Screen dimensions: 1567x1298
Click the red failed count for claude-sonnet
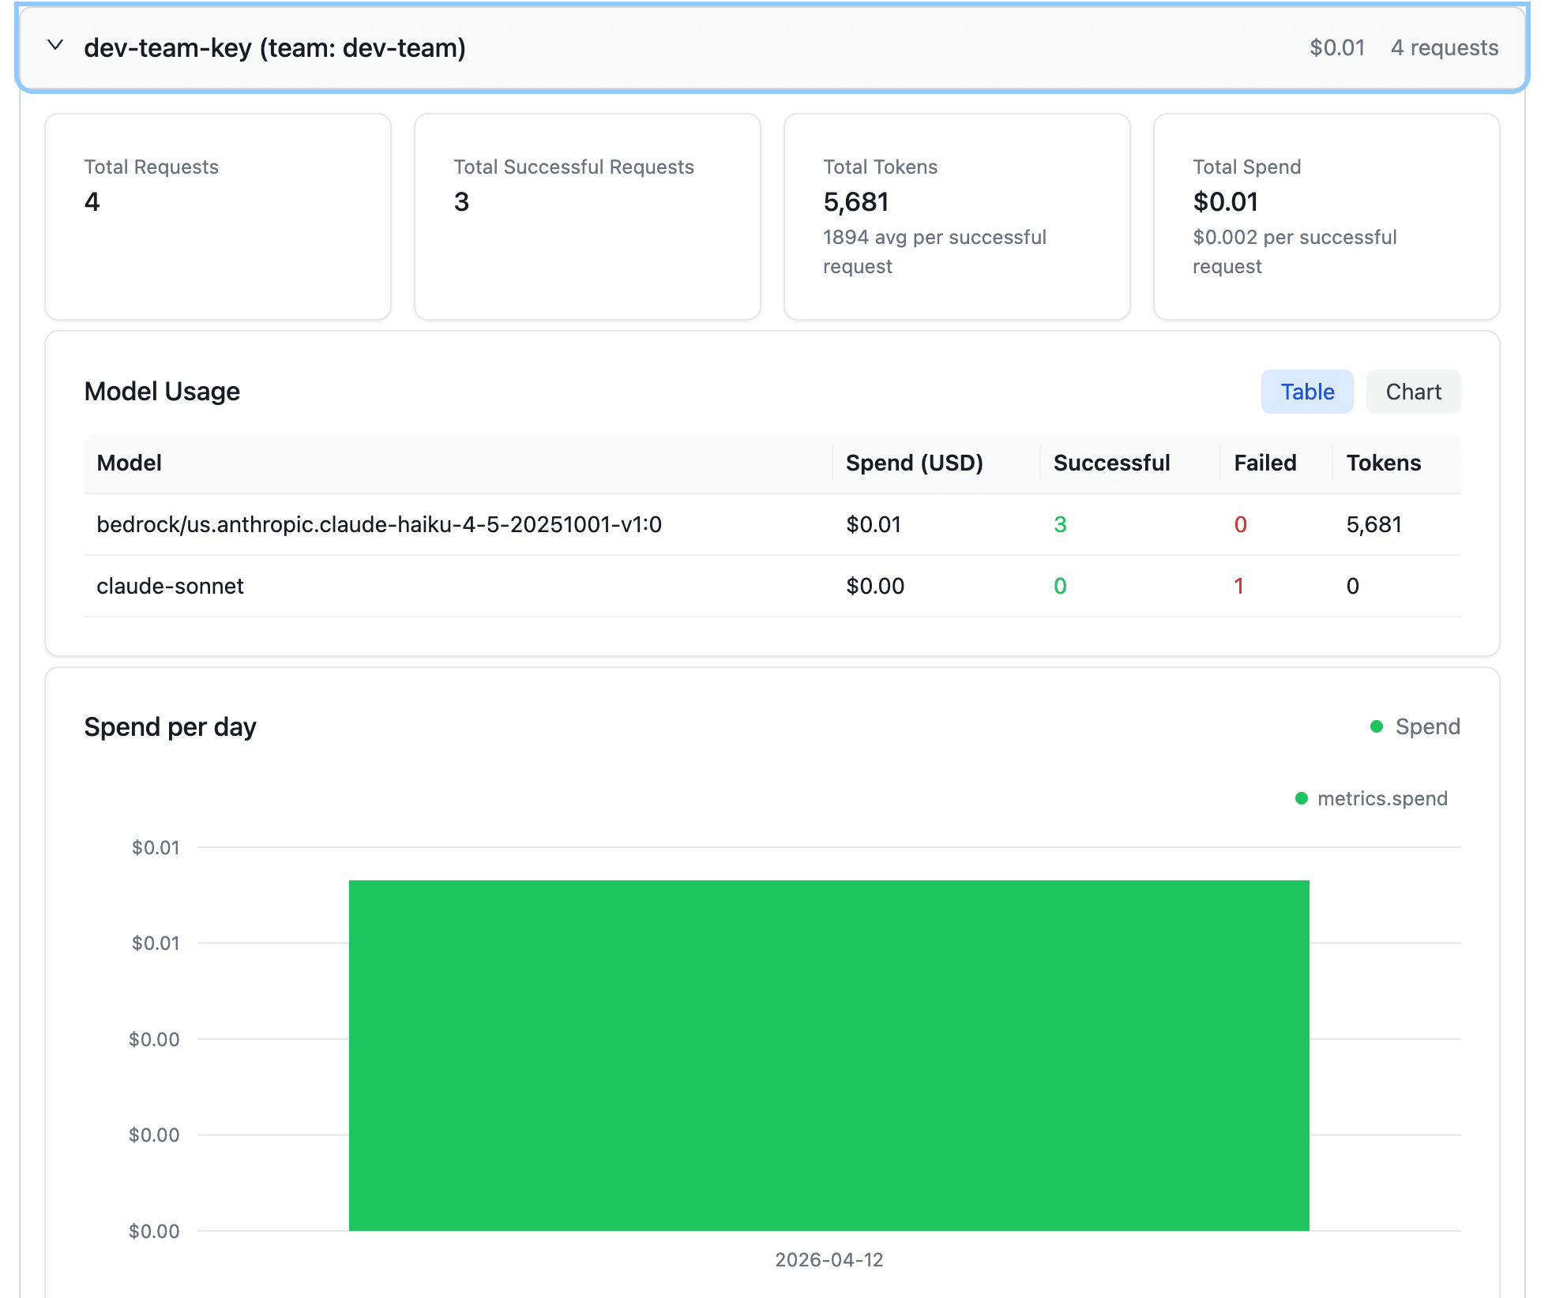[x=1238, y=586]
